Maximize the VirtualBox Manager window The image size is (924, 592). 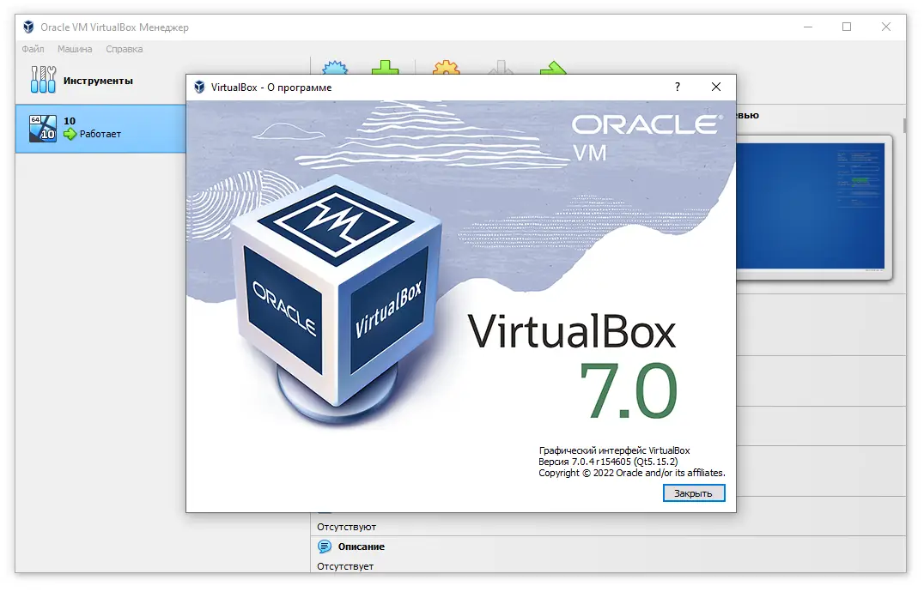click(x=847, y=27)
